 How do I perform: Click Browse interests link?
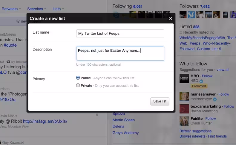[192, 136]
